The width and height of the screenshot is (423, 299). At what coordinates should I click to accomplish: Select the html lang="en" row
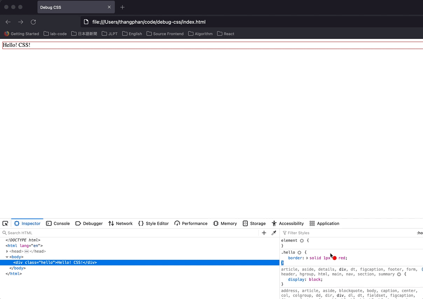pyautogui.click(x=140, y=246)
